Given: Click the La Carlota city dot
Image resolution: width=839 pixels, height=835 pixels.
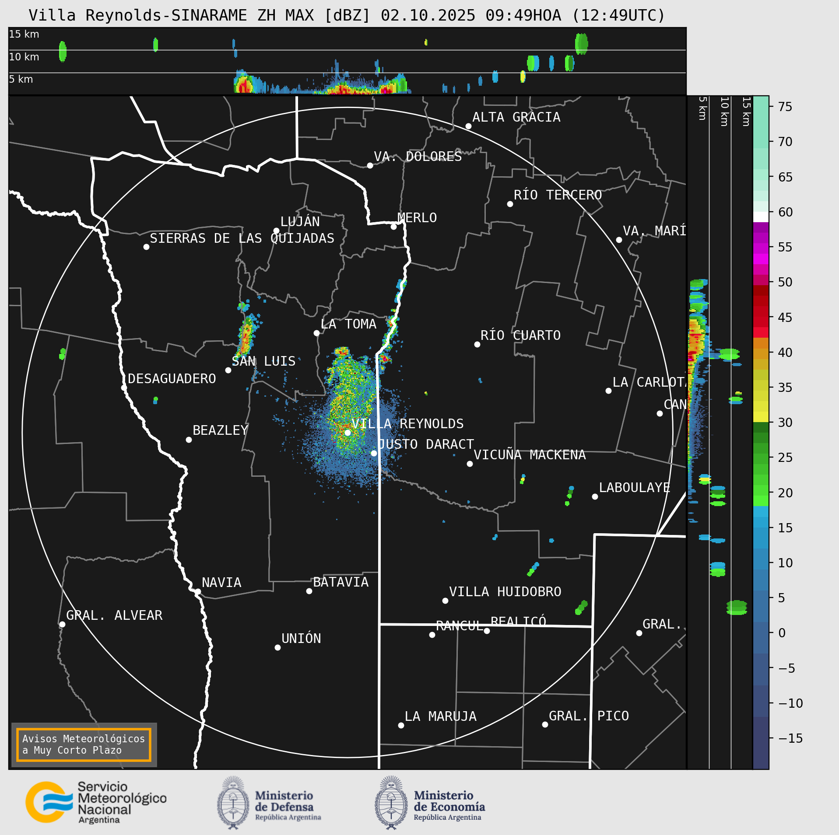Looking at the screenshot, I should pos(608,391).
